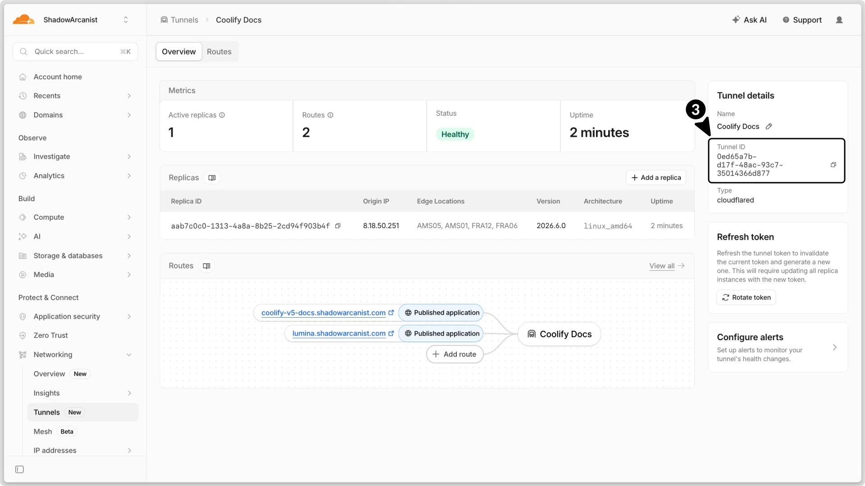The height and width of the screenshot is (486, 865).
Task: Open Replicas documentation book icon
Action: click(212, 178)
